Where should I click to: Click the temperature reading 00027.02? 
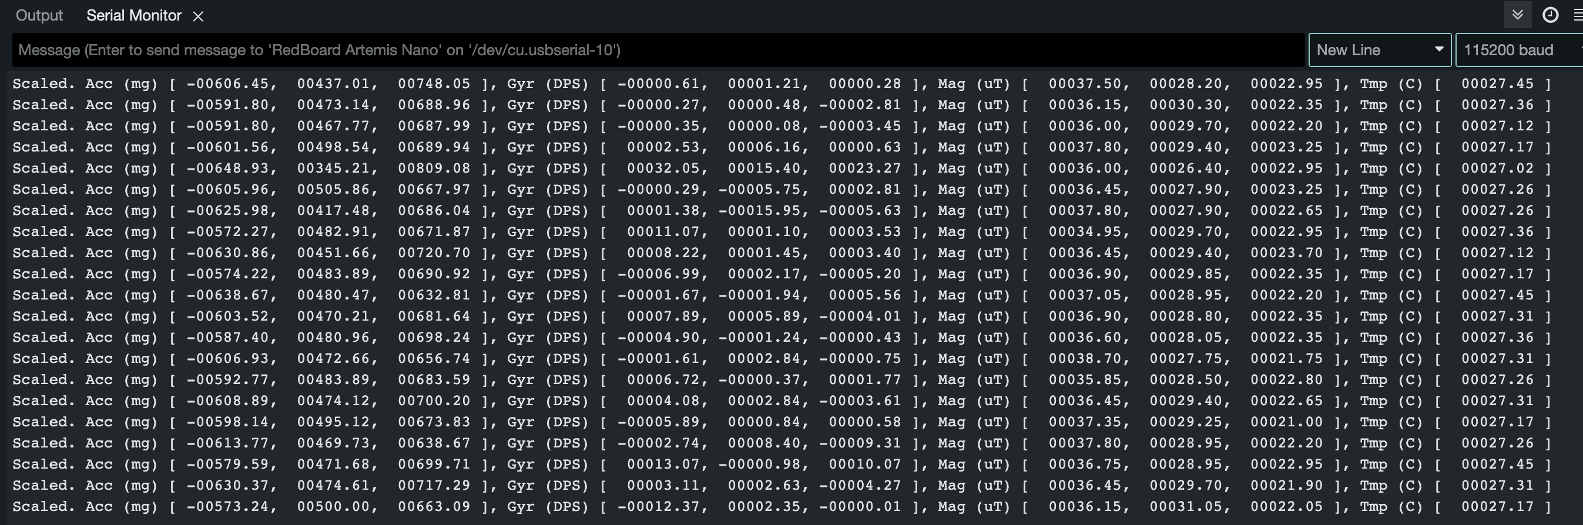1498,168
